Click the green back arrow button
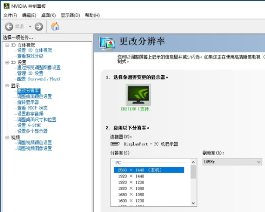The width and height of the screenshot is (265, 212). click(x=9, y=27)
